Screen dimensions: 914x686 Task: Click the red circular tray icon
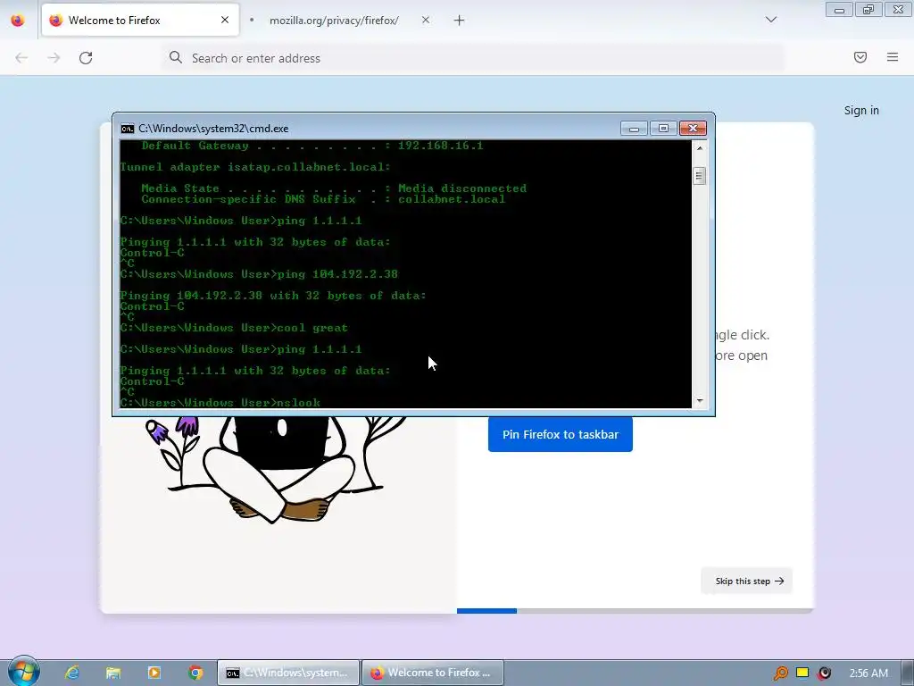click(824, 673)
